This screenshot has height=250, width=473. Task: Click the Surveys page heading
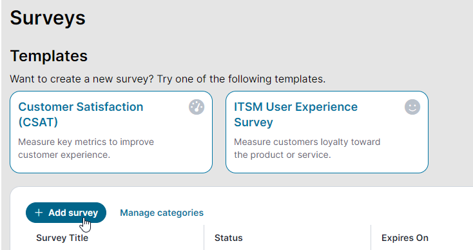pos(48,18)
